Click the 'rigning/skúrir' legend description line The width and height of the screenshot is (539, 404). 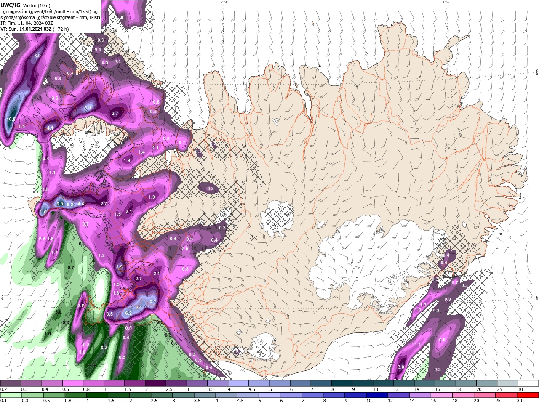[x=50, y=11]
